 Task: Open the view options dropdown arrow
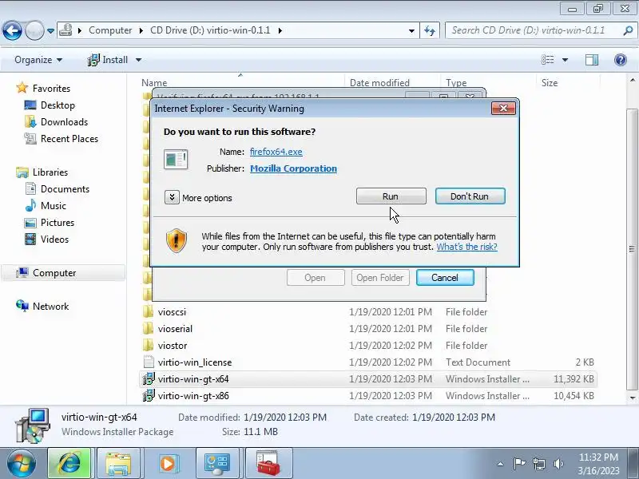(566, 60)
